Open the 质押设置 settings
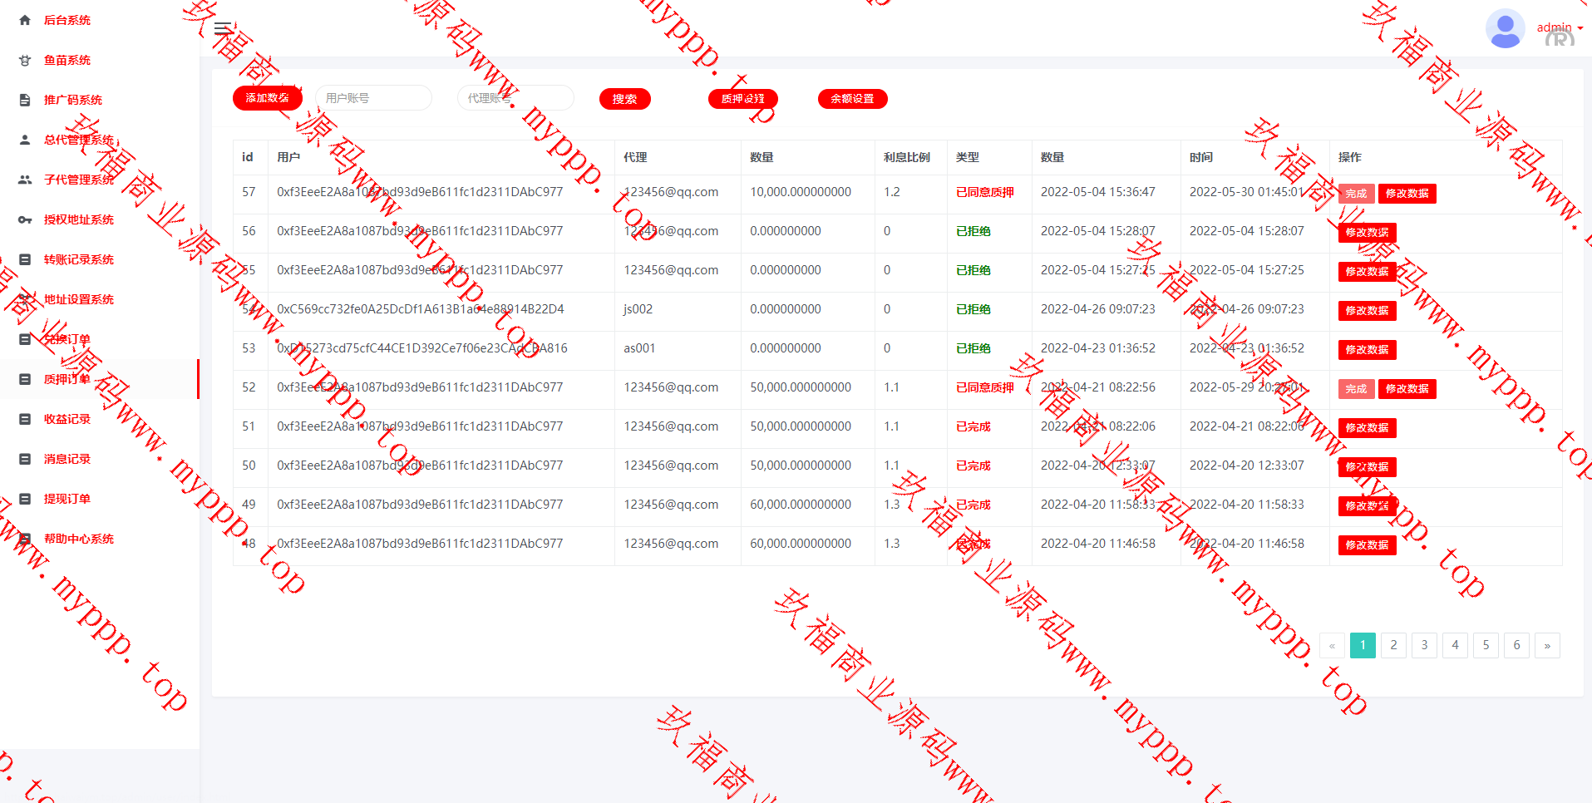Image resolution: width=1592 pixels, height=803 pixels. (x=742, y=99)
